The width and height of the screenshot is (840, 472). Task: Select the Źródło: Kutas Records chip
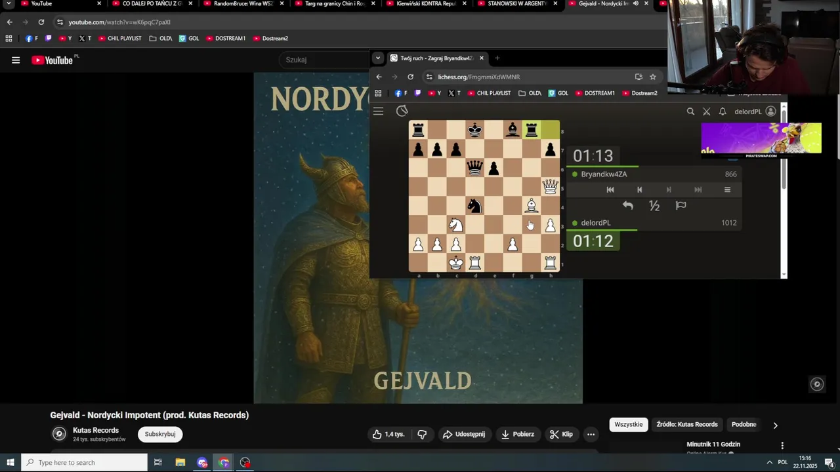687,424
